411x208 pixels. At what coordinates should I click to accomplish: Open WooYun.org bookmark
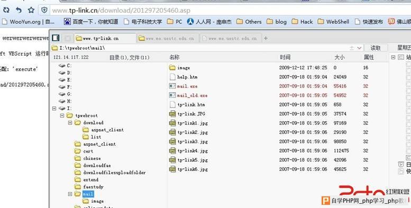[28, 22]
